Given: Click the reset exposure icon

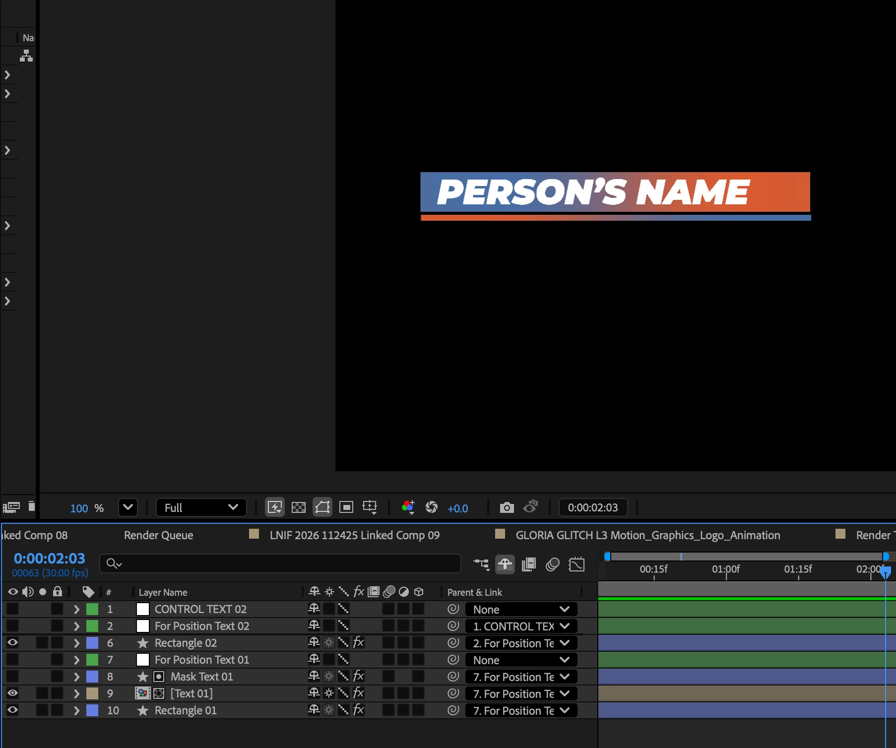Looking at the screenshot, I should (x=432, y=507).
